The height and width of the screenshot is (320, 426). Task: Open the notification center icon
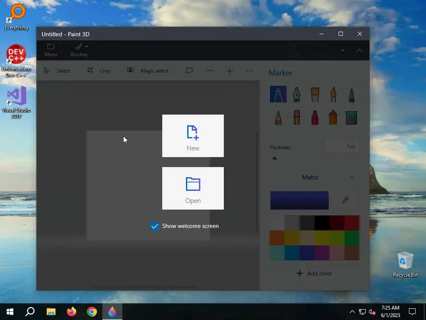(412, 312)
